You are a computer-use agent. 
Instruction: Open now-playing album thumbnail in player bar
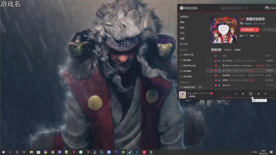point(183,95)
